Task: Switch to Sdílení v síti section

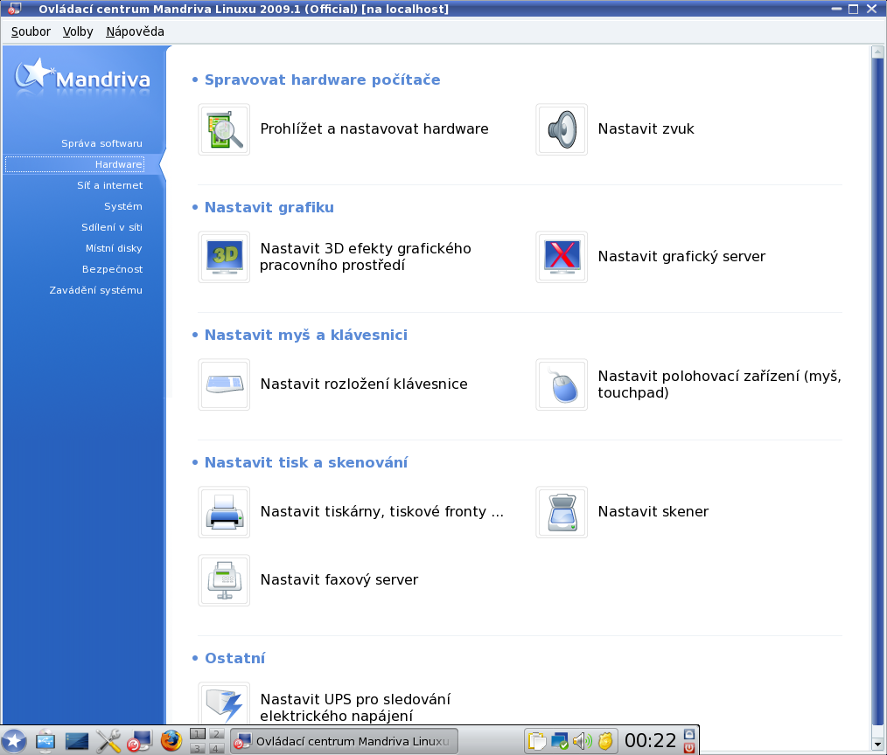Action: (111, 227)
